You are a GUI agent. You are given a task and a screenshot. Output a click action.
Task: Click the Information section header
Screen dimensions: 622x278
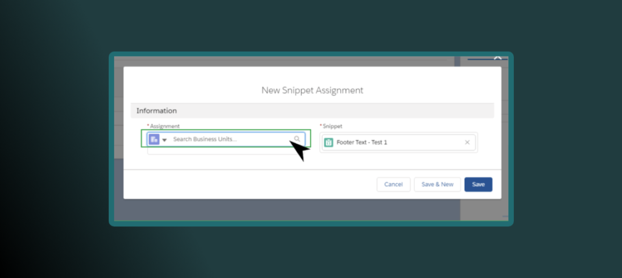[157, 111]
